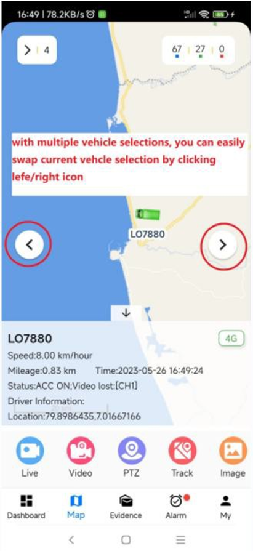This screenshot has height=551, width=253.
Task: Open the Image gallery icon
Action: (233, 451)
